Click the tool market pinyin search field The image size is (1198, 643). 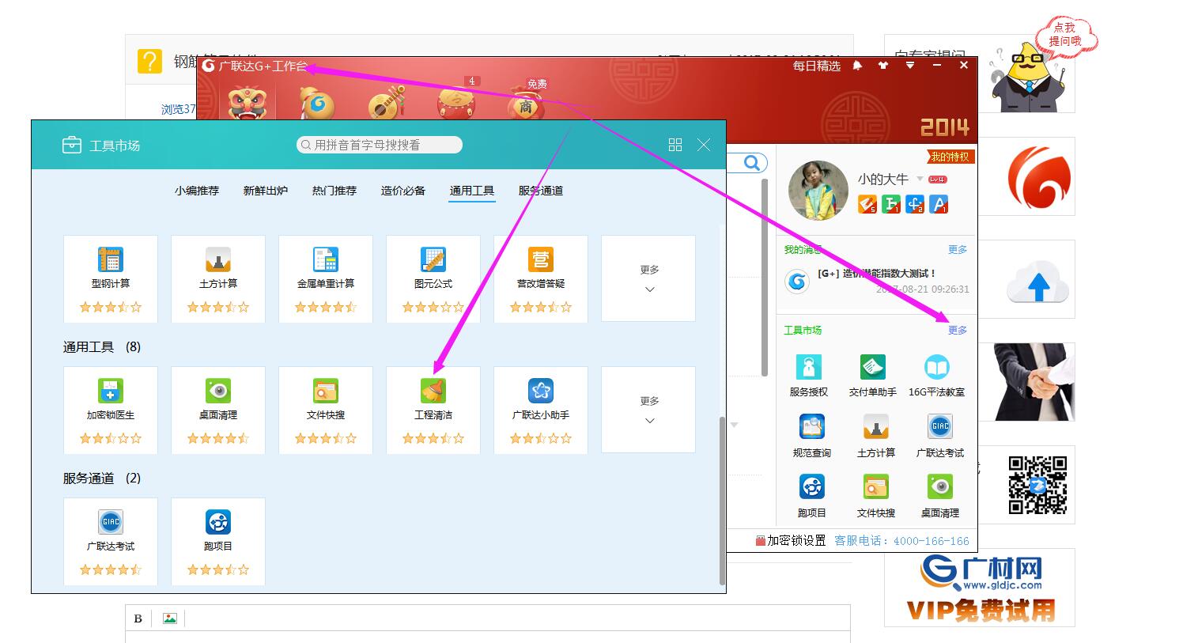pyautogui.click(x=380, y=145)
